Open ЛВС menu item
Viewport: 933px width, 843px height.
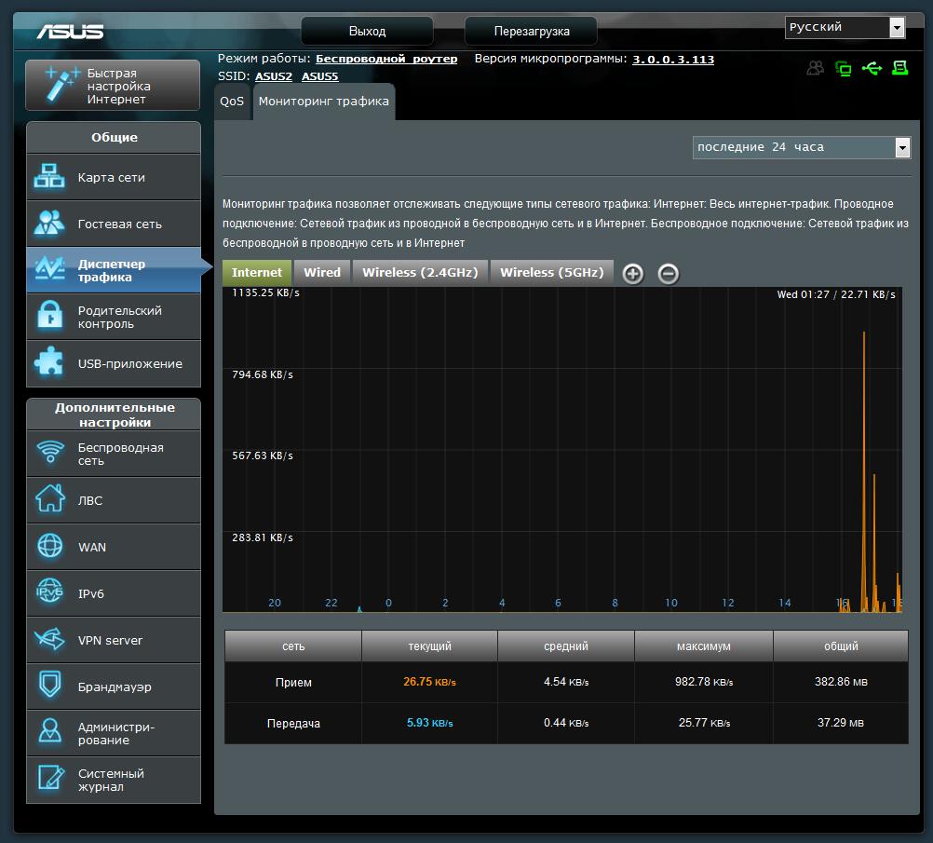114,500
